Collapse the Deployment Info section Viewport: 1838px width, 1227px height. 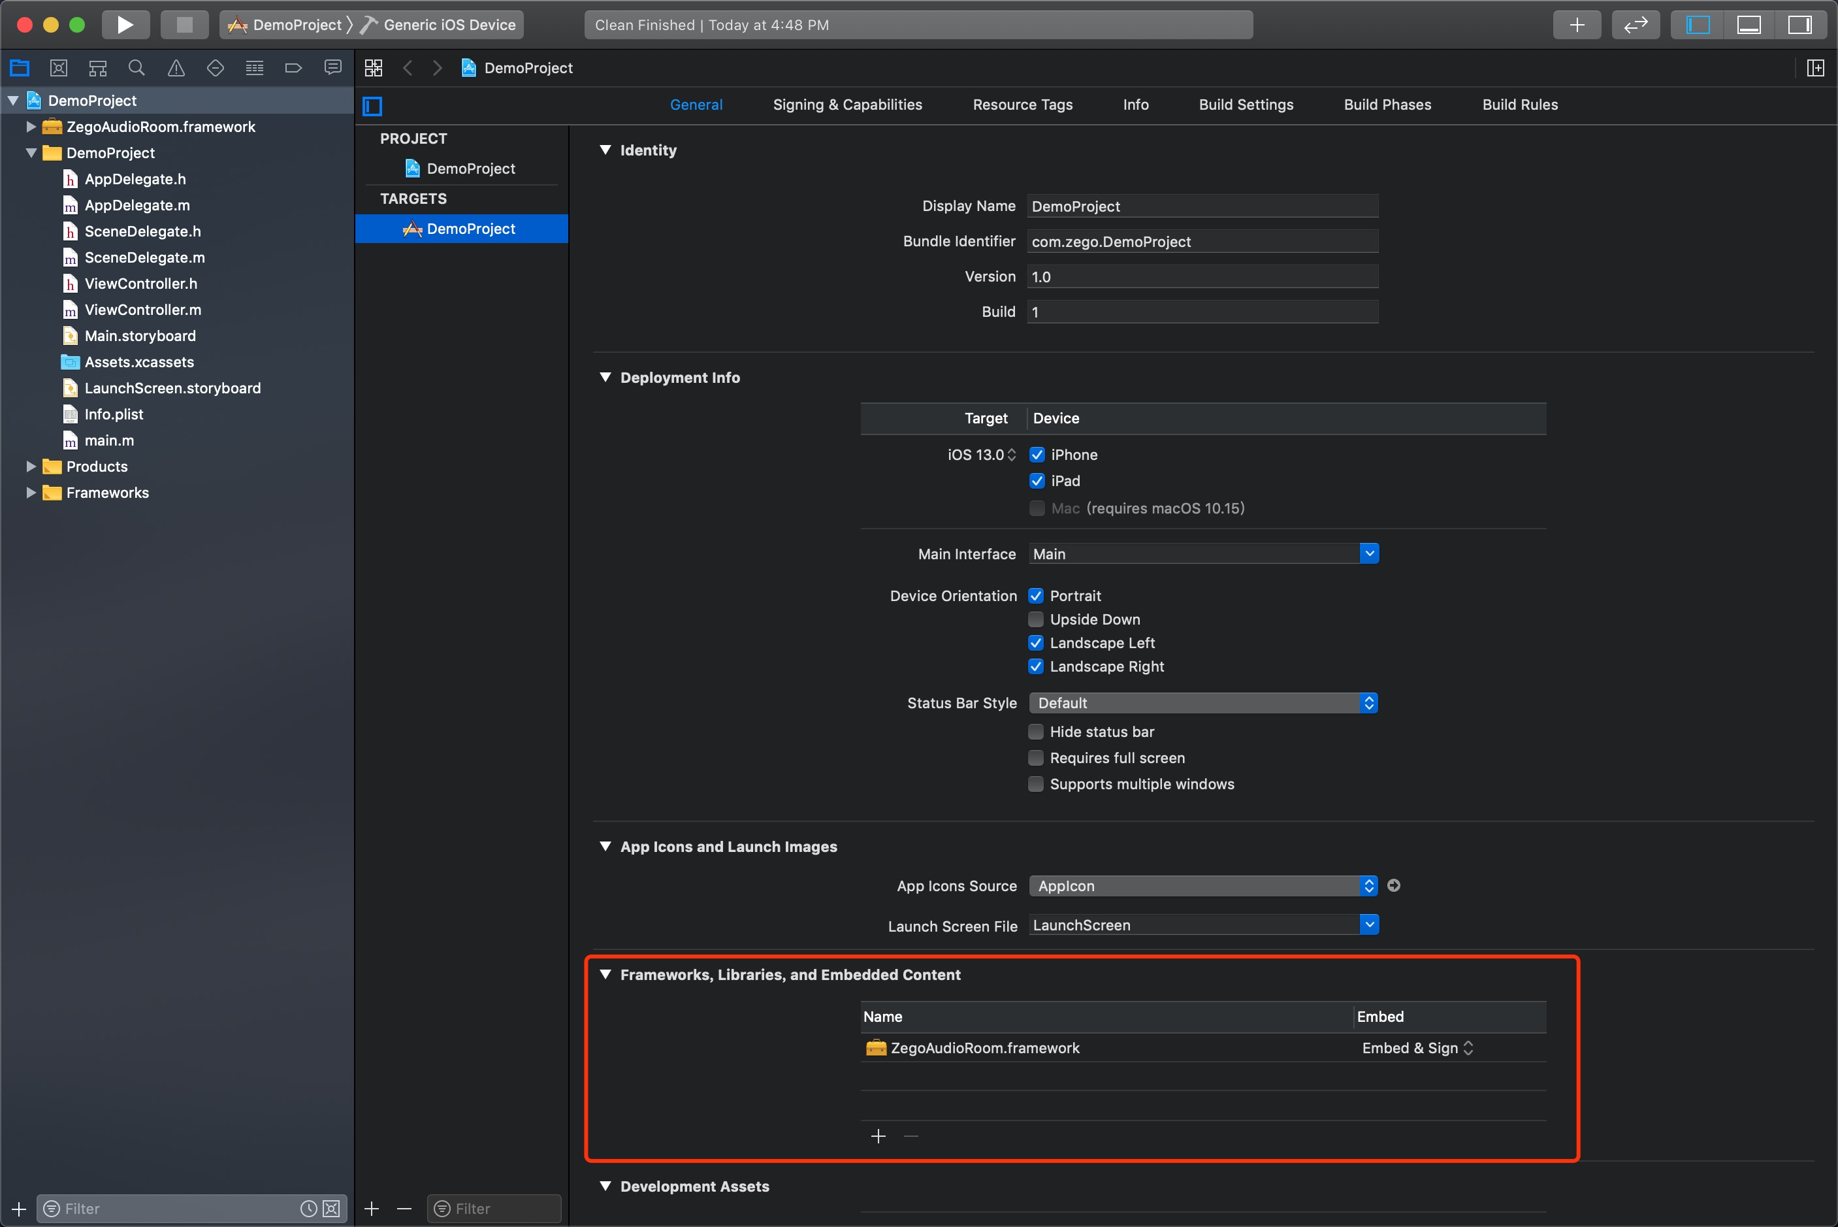605,377
